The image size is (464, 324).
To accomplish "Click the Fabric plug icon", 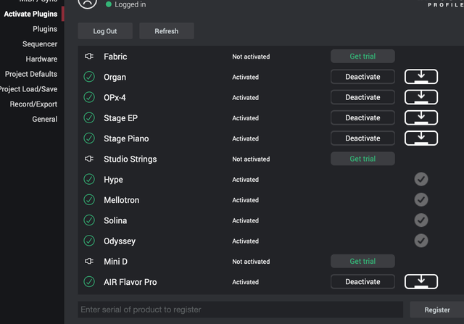I will [x=89, y=57].
